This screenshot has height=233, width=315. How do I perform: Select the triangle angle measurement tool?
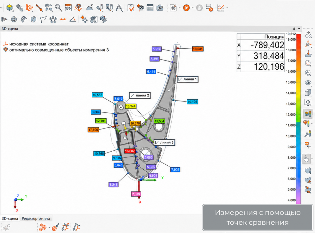click(x=73, y=19)
